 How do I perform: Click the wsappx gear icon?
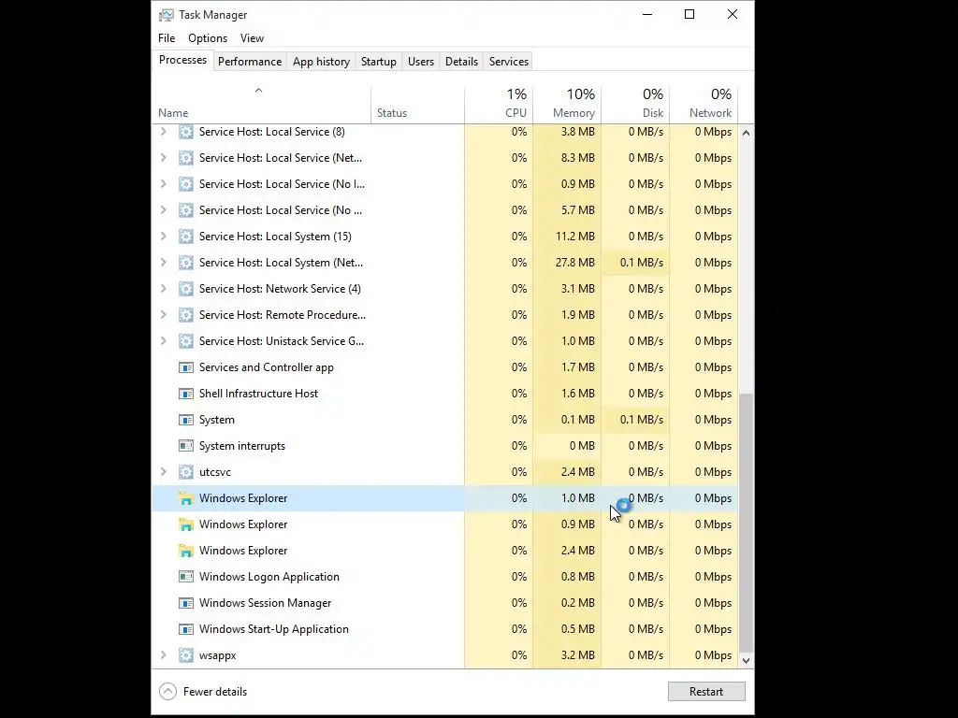(x=186, y=655)
